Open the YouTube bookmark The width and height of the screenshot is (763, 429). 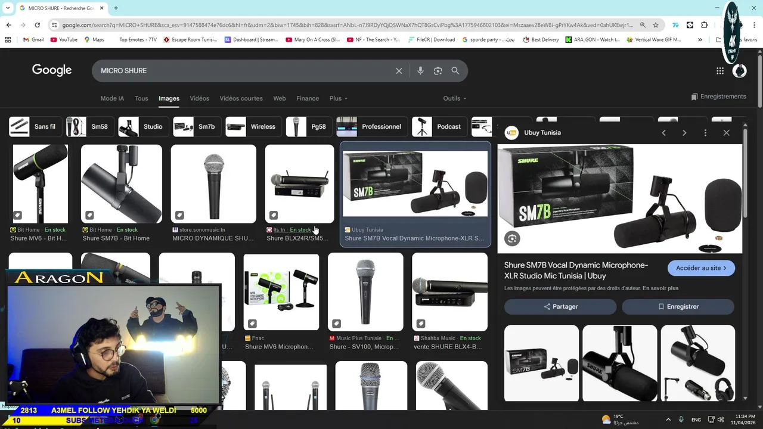(64, 40)
